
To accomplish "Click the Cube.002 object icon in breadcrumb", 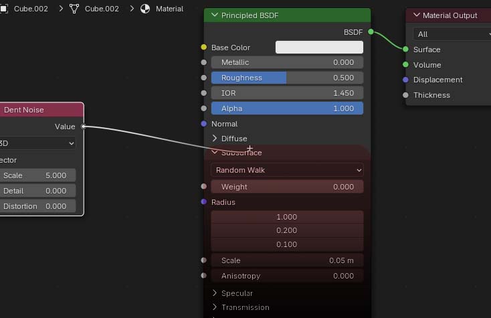I will 3,9.
